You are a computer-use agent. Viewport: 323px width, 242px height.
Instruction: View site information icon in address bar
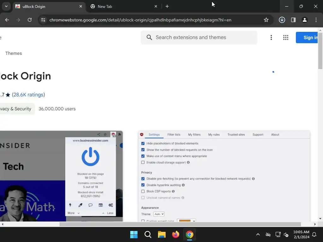(x=43, y=20)
